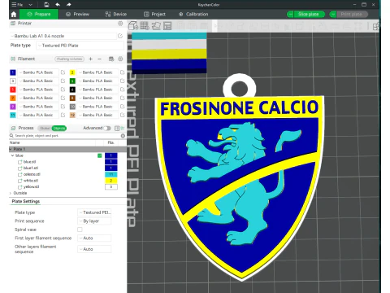Viewport: 390px width, 293px height.
Task: Click the Flushing volumes button
Action: coord(69,59)
